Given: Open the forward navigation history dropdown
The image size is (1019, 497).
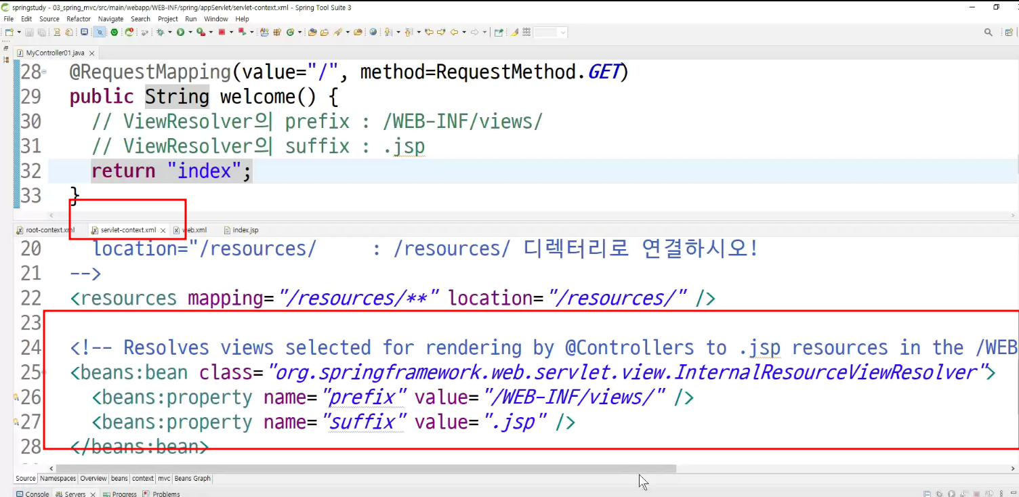Looking at the screenshot, I should pos(484,32).
